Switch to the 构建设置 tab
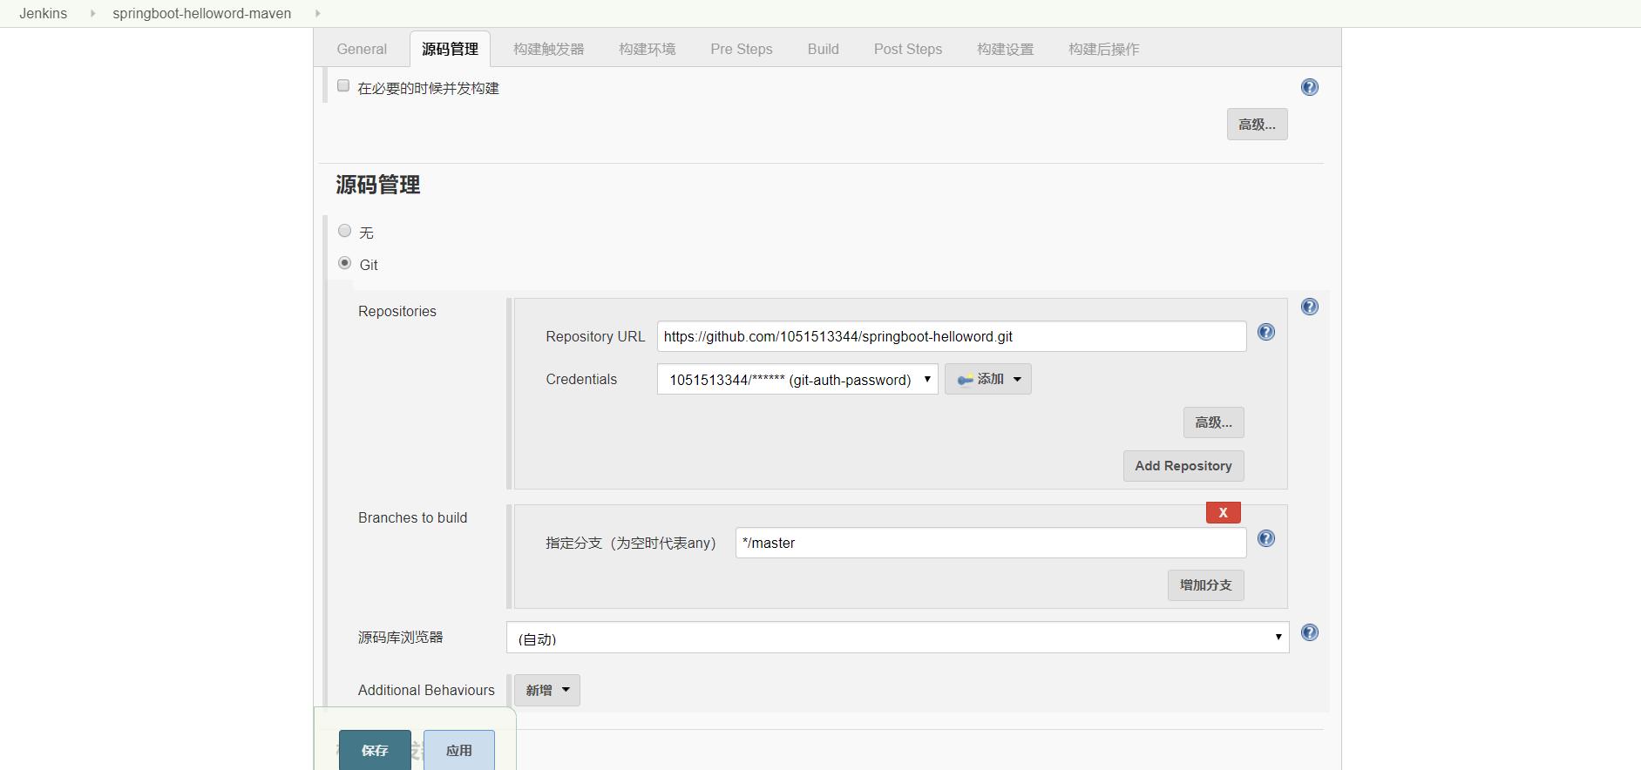Screen dimensions: 1641x770 coord(1006,49)
